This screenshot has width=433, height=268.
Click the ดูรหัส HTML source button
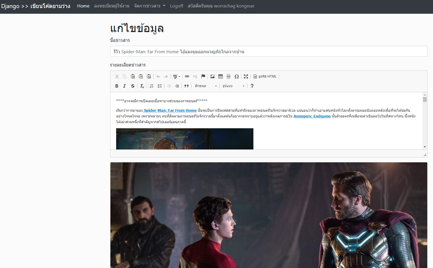(265, 76)
